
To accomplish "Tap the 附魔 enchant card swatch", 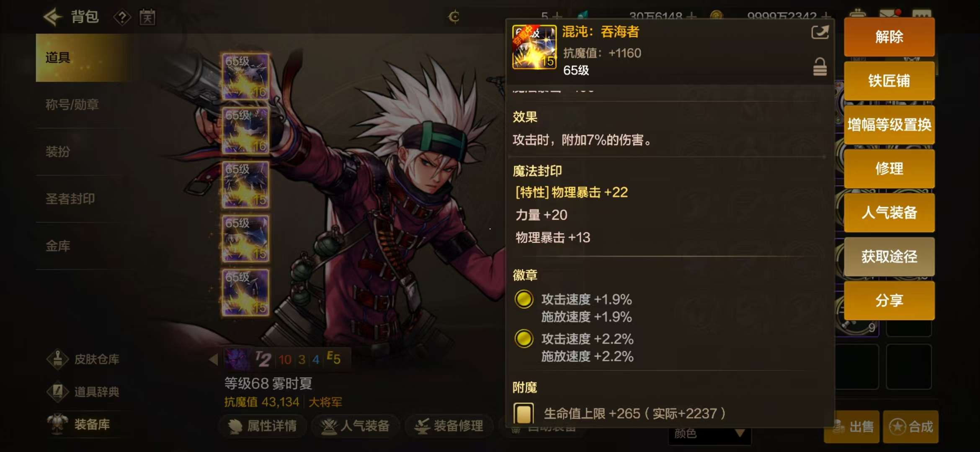I will click(x=524, y=413).
